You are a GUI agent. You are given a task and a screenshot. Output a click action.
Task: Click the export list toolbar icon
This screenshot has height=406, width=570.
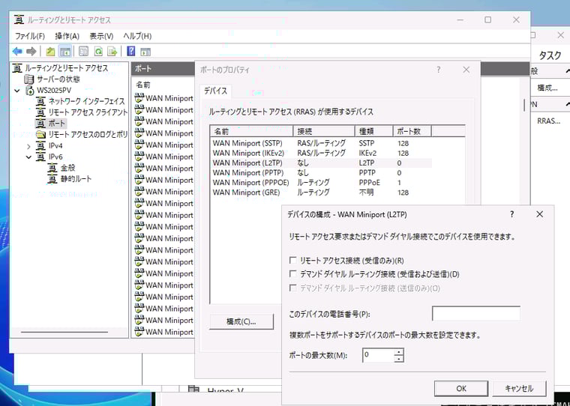tap(112, 52)
